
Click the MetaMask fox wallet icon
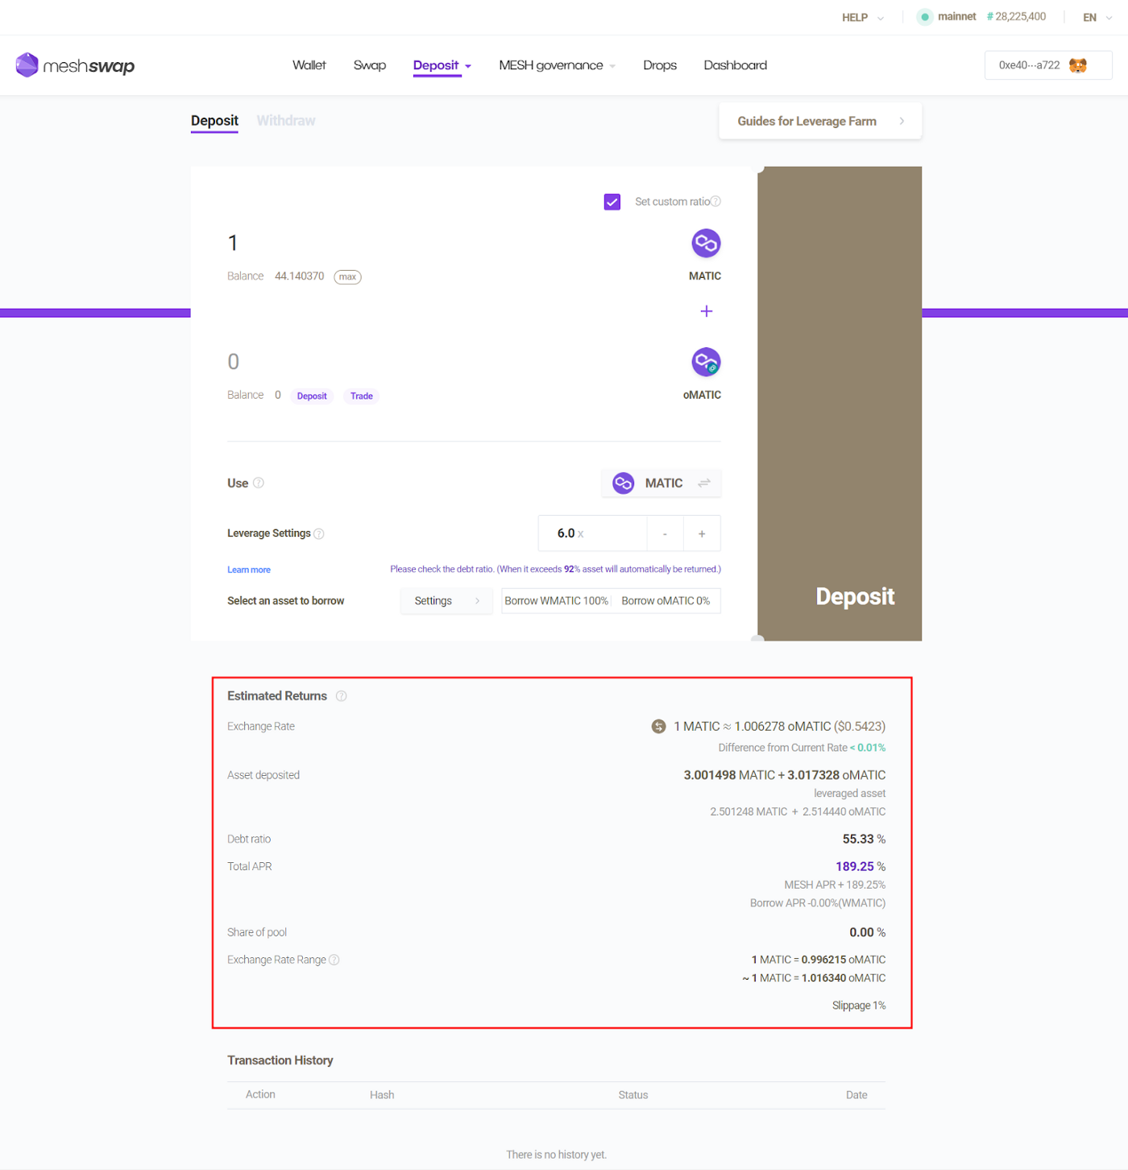click(1078, 65)
